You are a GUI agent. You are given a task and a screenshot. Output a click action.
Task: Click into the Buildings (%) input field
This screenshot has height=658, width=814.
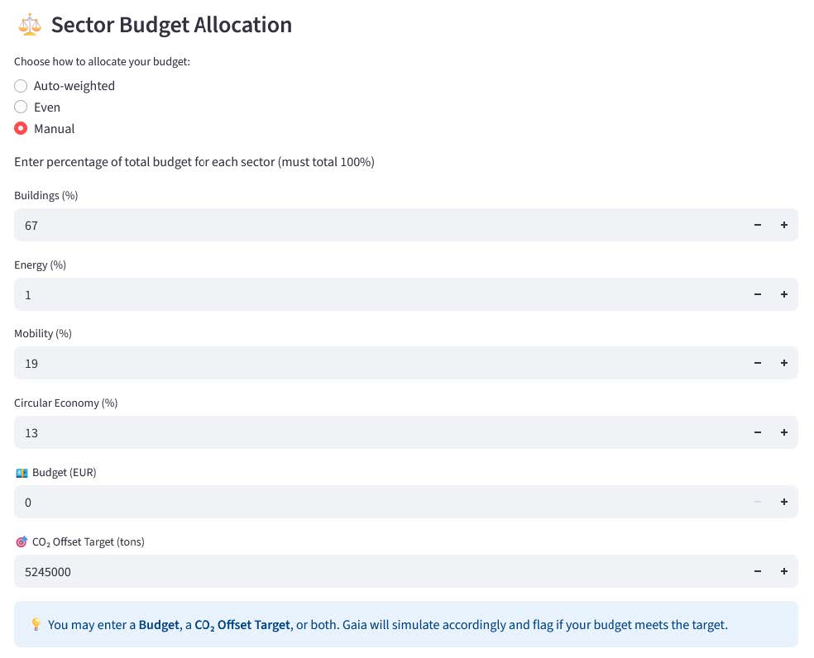click(x=372, y=225)
